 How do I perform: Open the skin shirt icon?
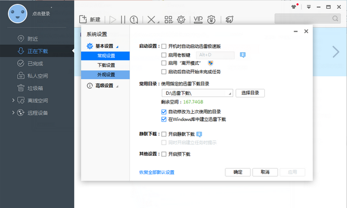[294, 7]
